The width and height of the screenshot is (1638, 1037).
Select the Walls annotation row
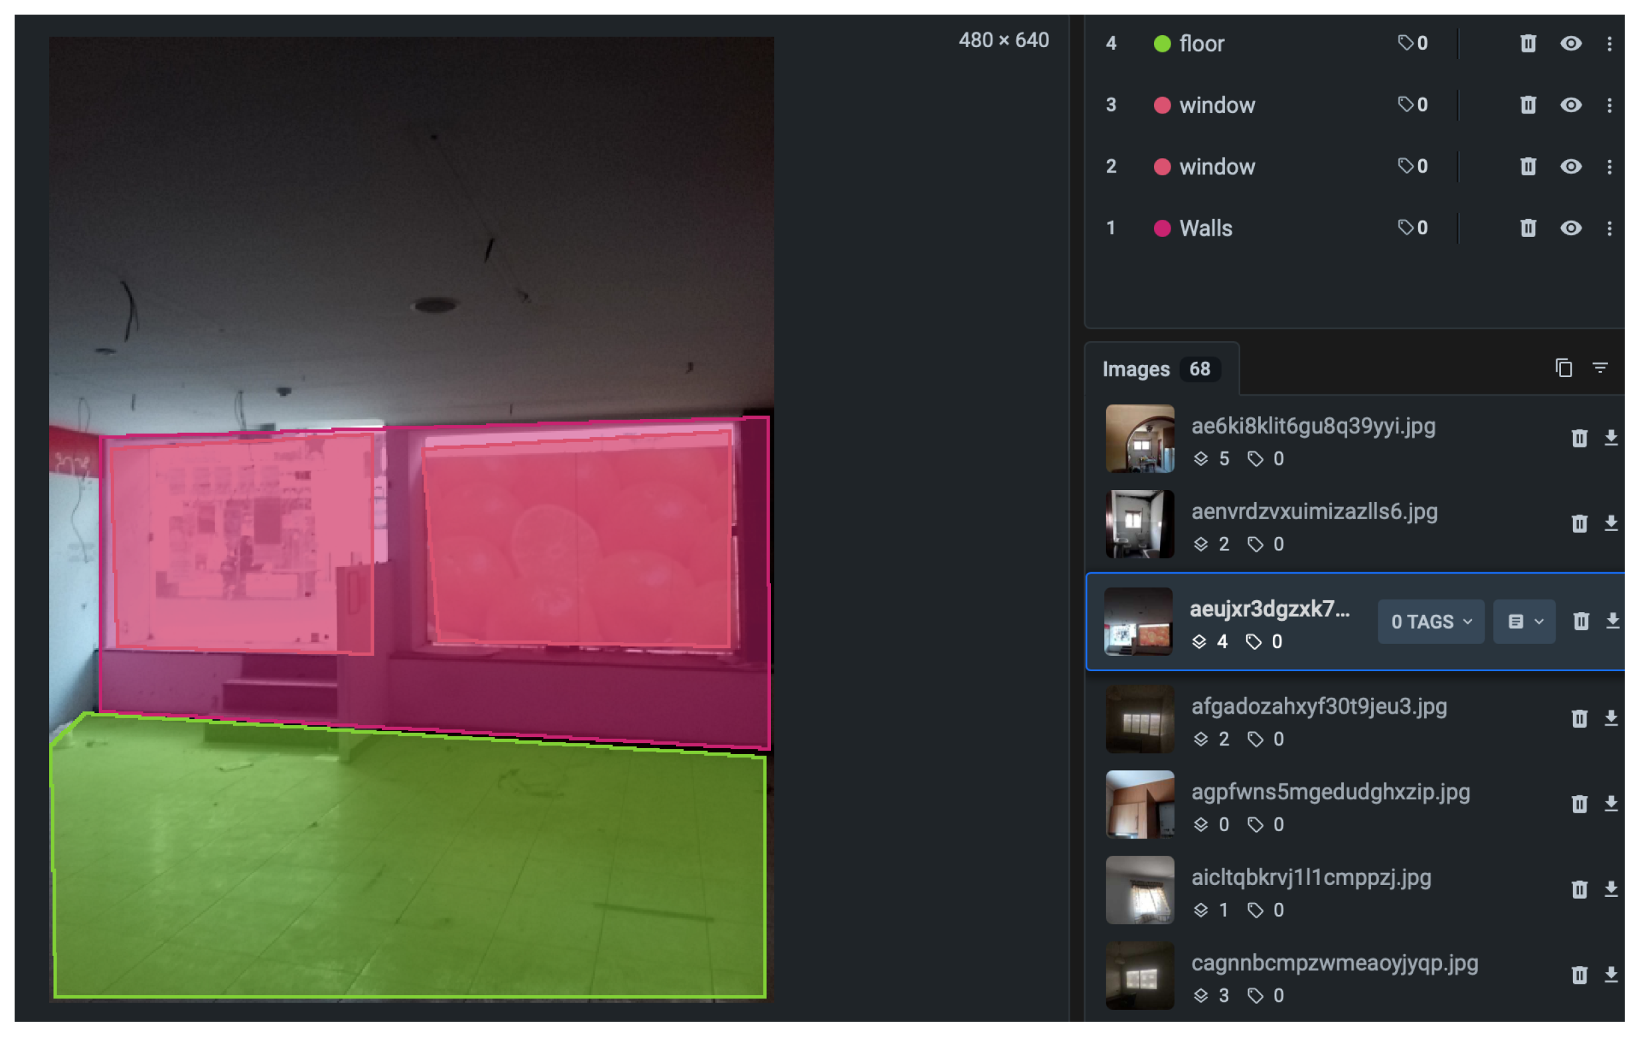click(1205, 228)
